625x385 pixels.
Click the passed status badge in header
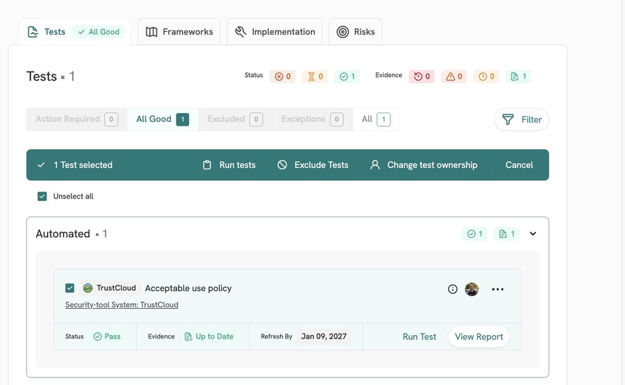click(x=347, y=76)
